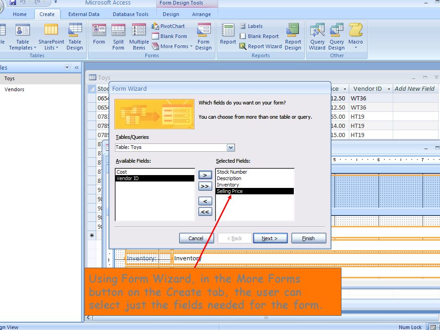Viewport: 440px width, 330px height.
Task: Open the External Data tab
Action: click(x=83, y=14)
